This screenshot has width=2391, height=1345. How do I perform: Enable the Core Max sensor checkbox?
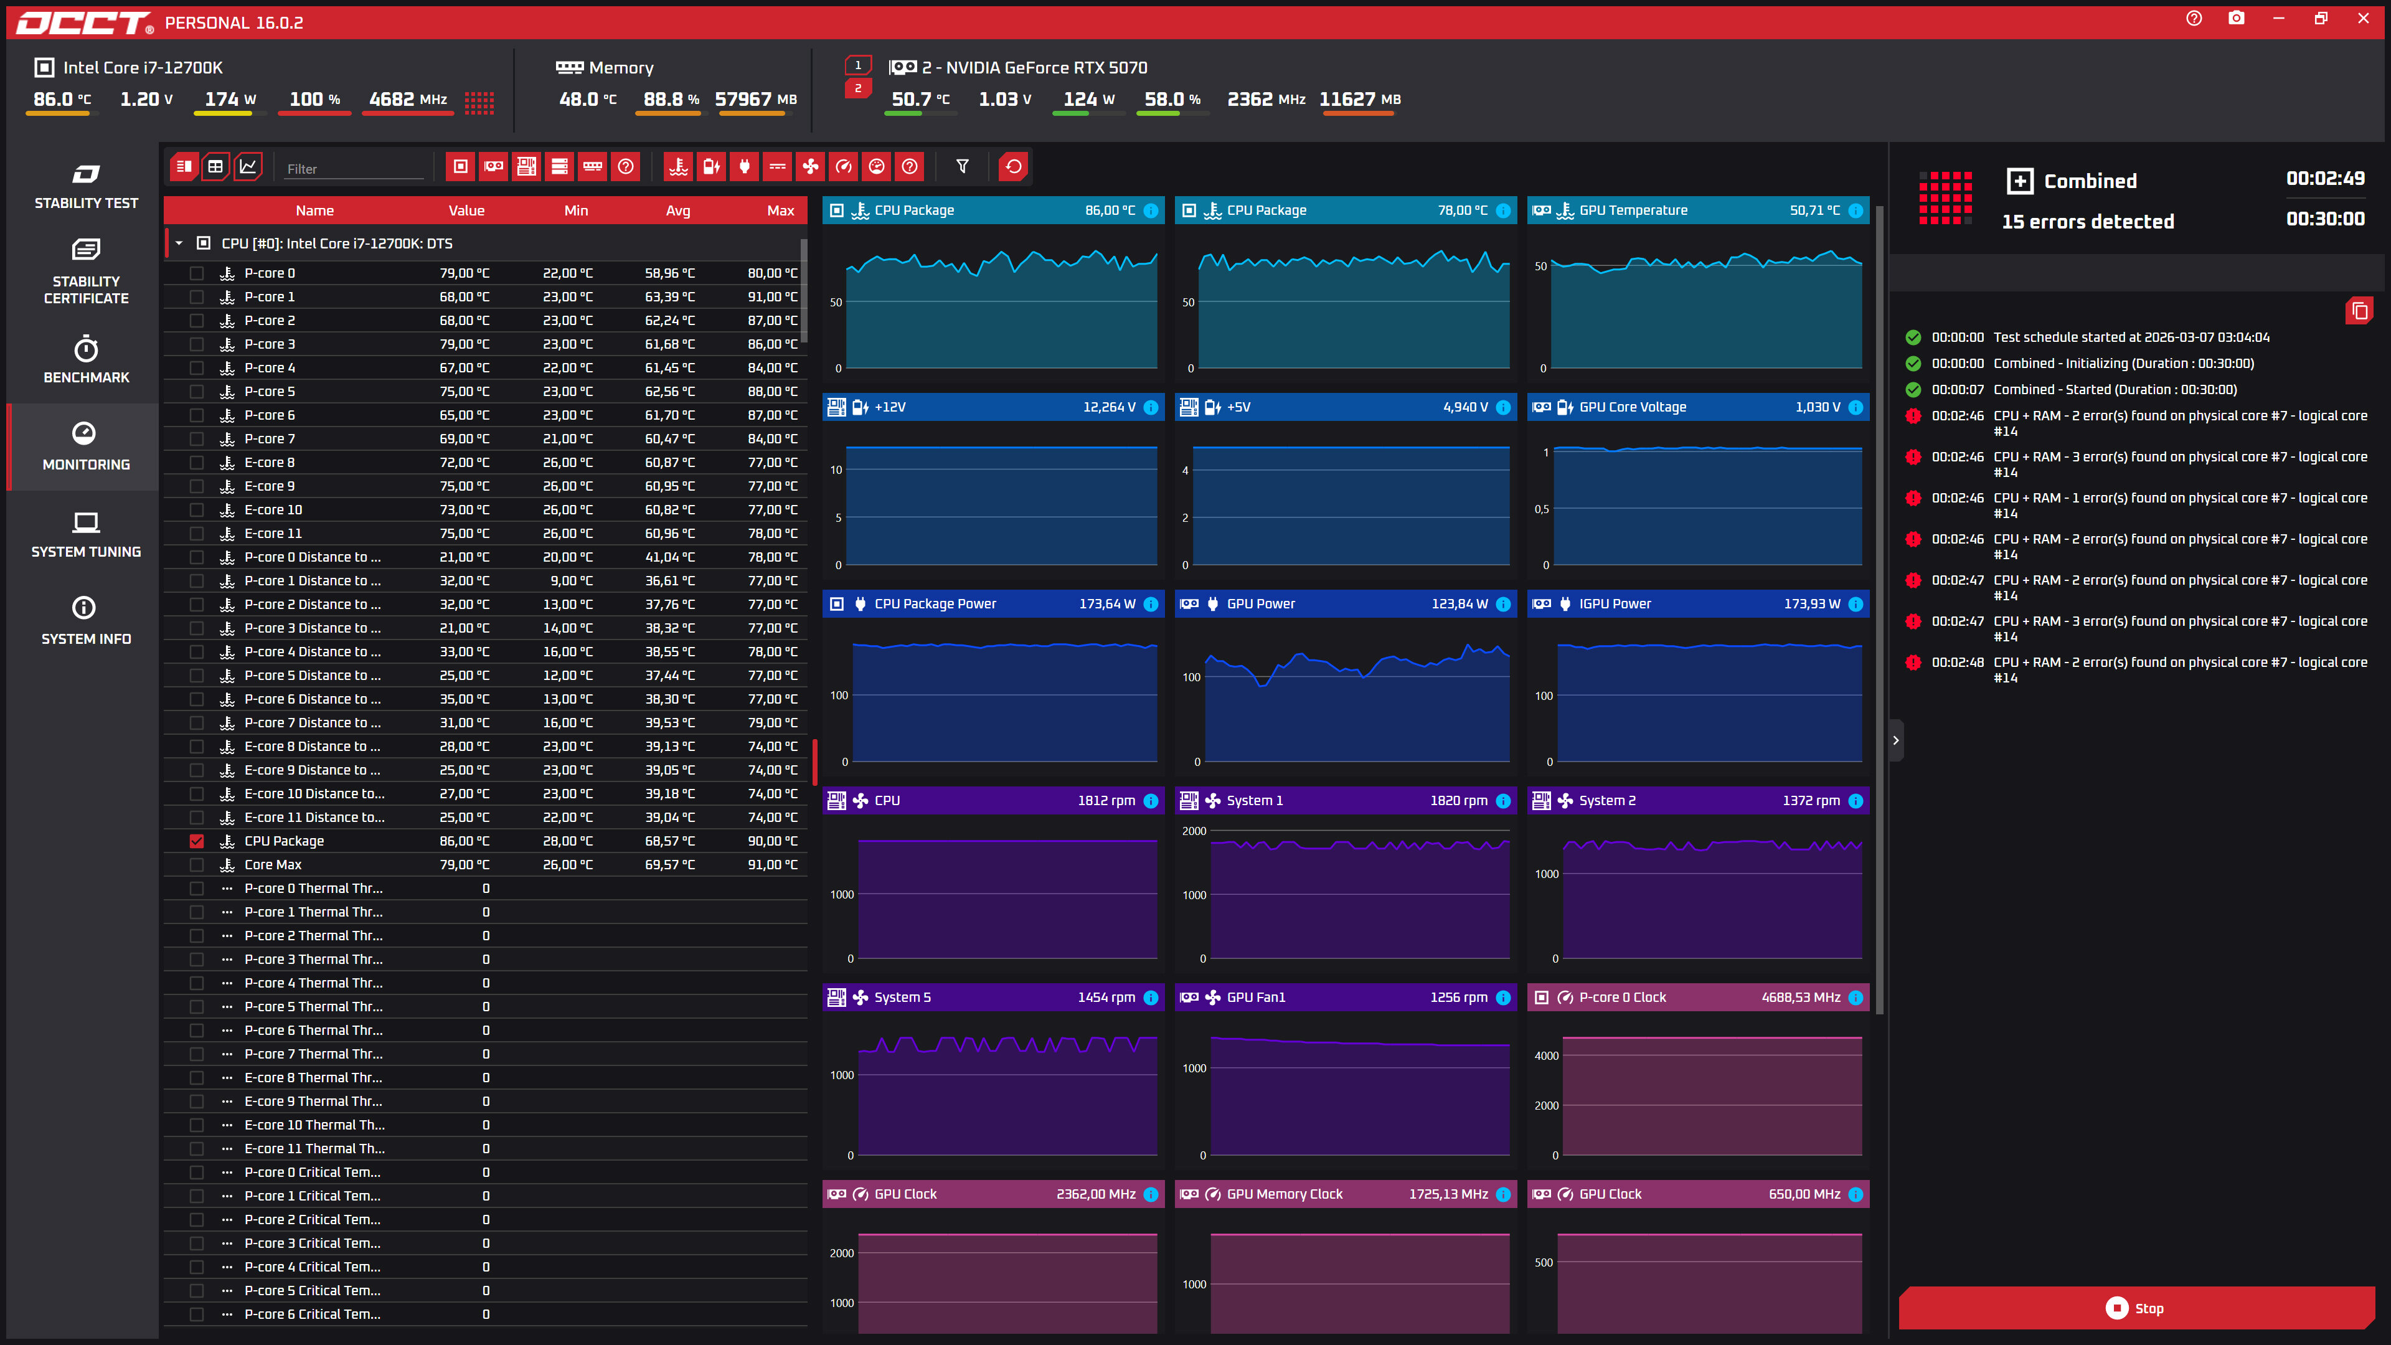click(197, 865)
